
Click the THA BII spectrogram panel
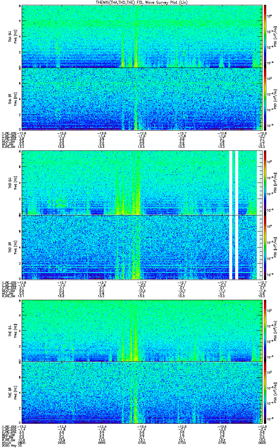(x=141, y=99)
